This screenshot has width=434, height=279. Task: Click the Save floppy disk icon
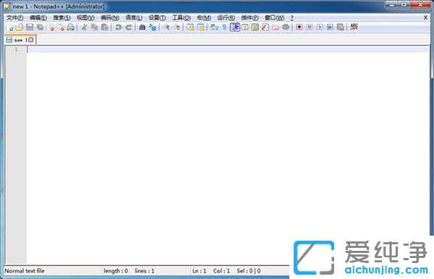(30, 27)
